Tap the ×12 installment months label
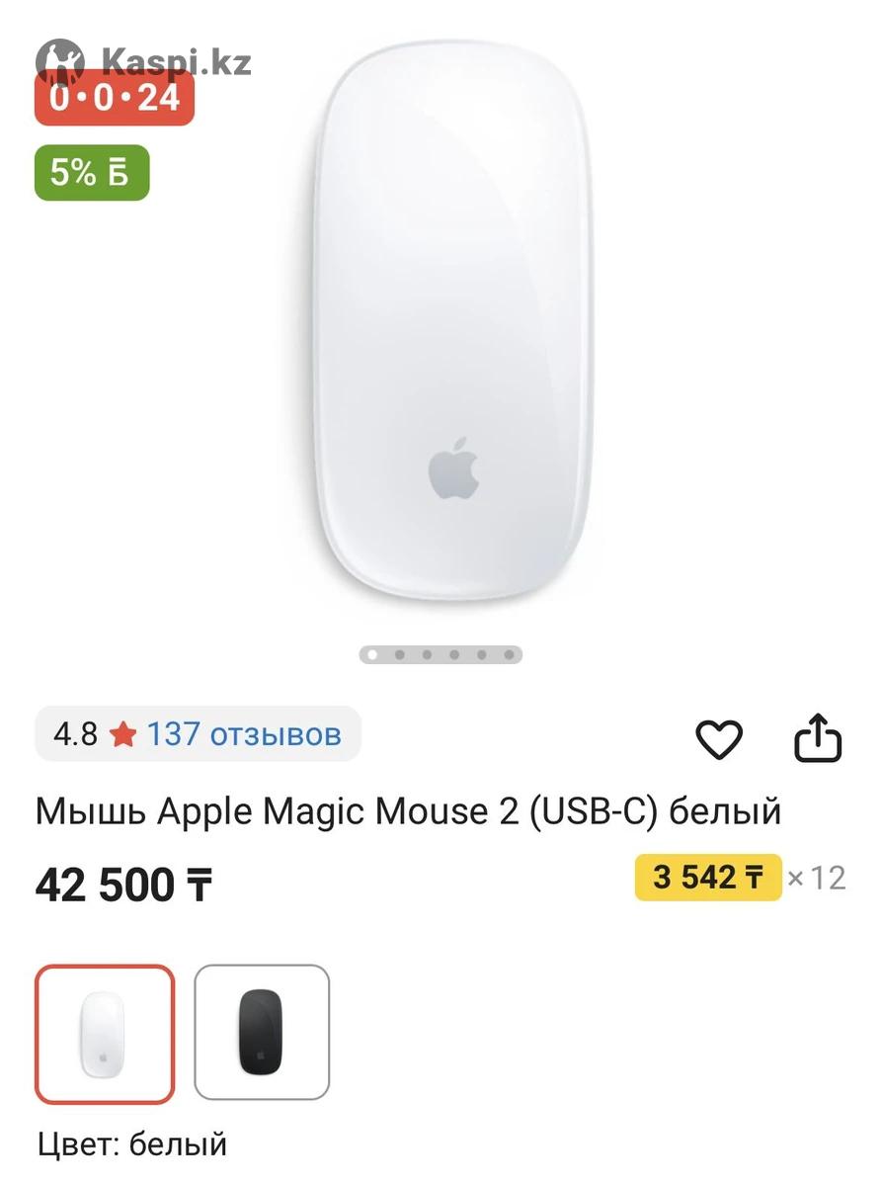This screenshot has height=1186, width=882. (817, 878)
